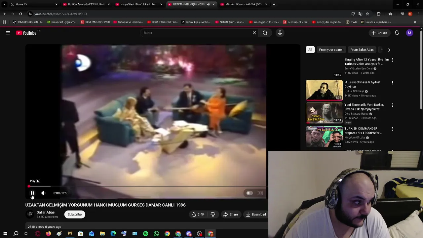Screen dimensions: 423x238
Task: Open the account avatar menu on YouTube
Action: (x=409, y=33)
